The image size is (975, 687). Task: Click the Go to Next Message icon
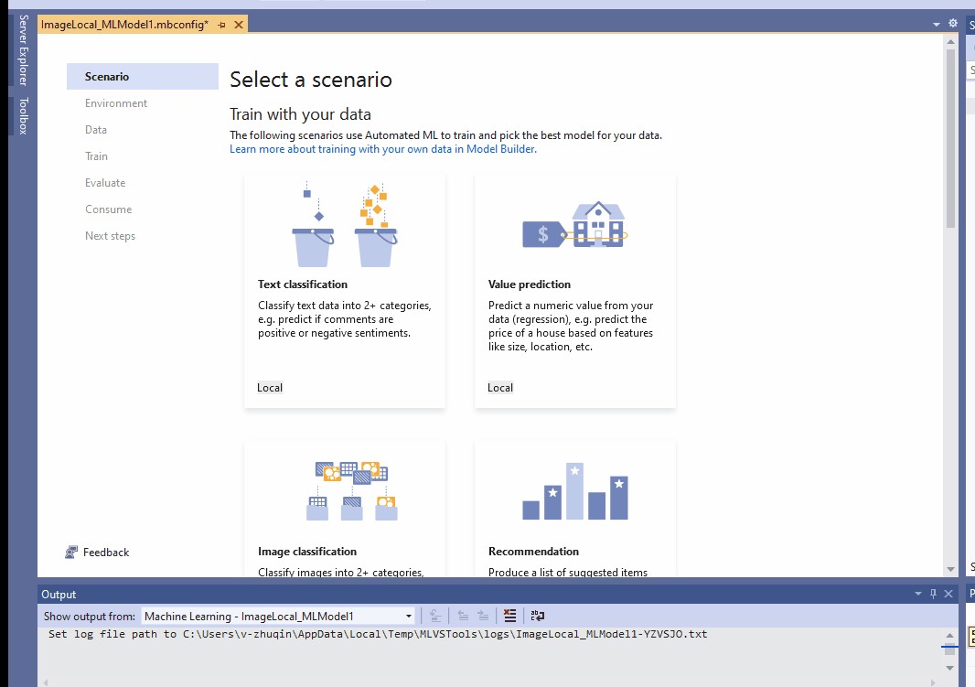[x=484, y=616]
